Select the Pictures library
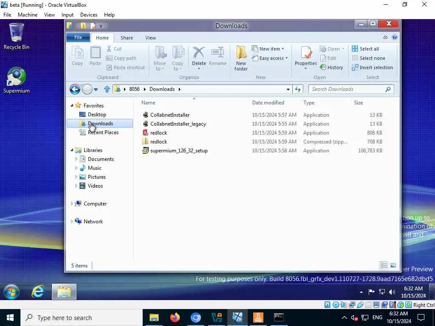This screenshot has width=435, height=326. point(96,177)
